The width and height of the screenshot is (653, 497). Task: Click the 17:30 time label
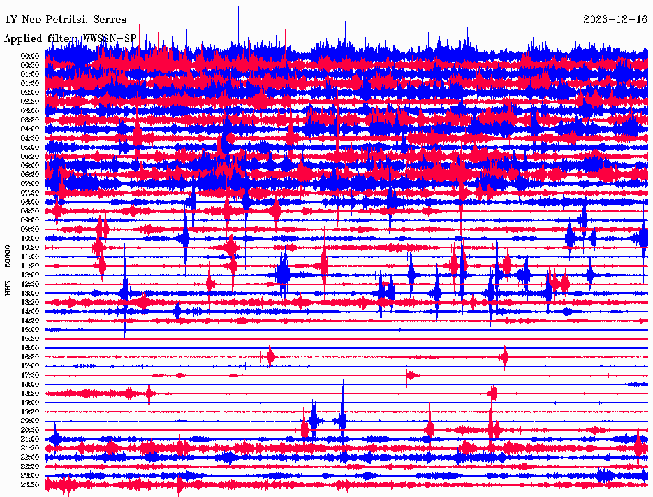30,375
